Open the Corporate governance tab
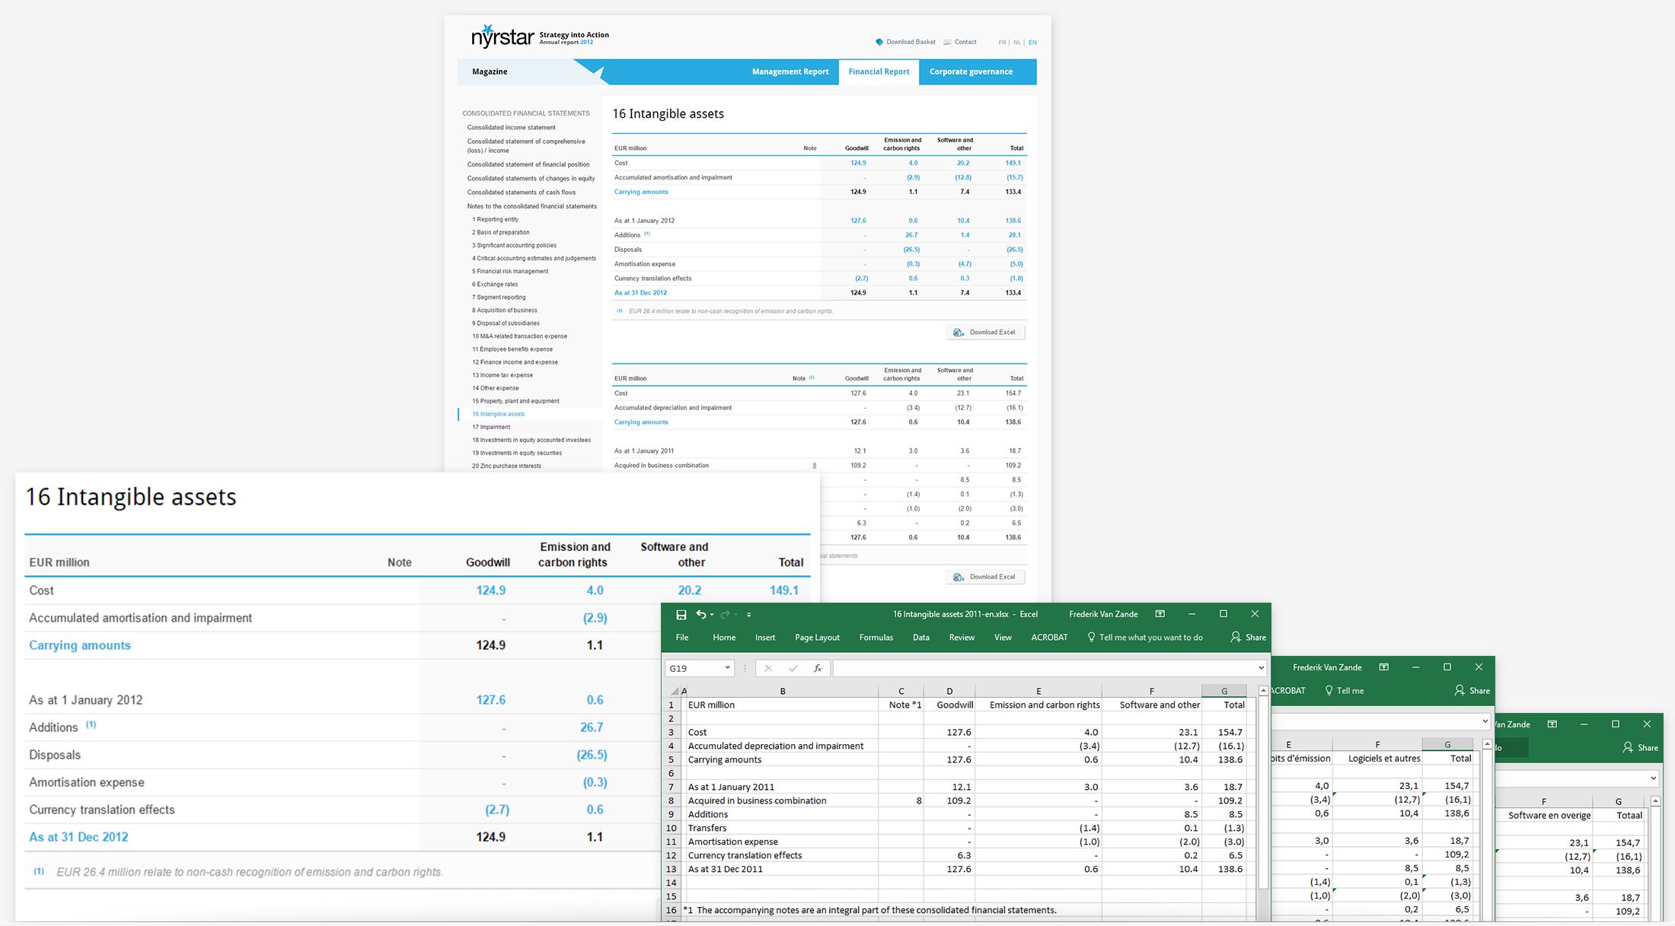Screen dimensions: 1675x926 point(971,72)
